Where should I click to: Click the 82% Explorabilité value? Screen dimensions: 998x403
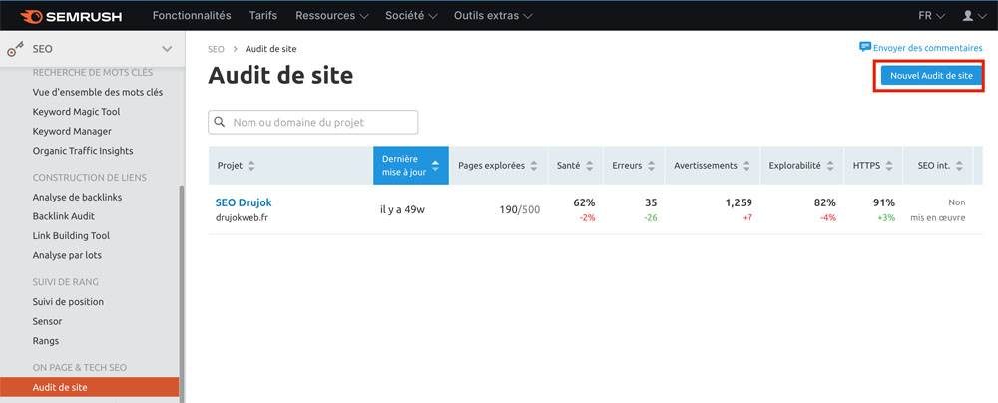coord(825,203)
